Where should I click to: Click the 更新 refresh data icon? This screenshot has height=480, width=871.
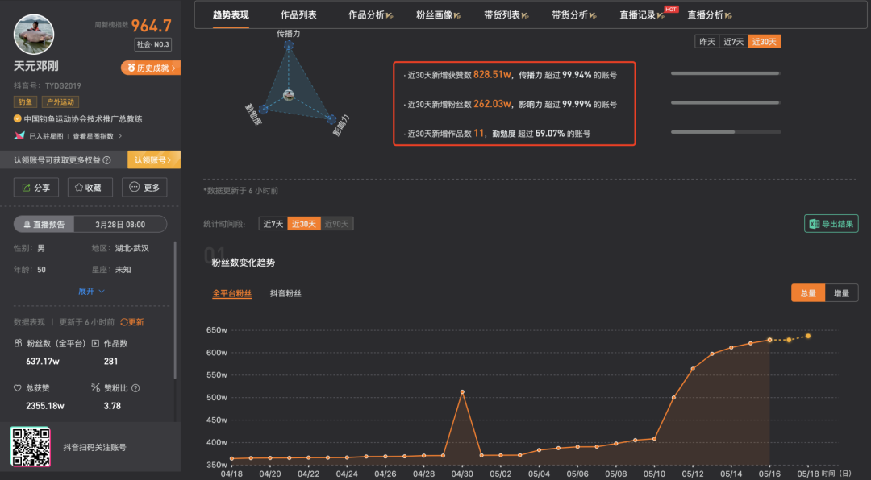132,322
